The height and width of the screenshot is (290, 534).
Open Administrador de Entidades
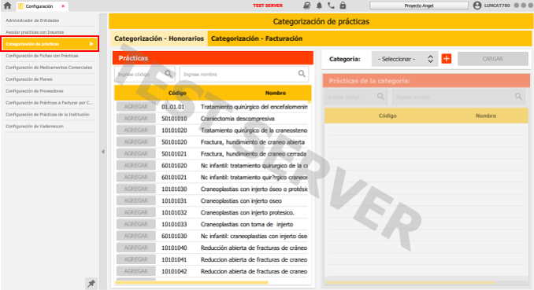[32, 20]
